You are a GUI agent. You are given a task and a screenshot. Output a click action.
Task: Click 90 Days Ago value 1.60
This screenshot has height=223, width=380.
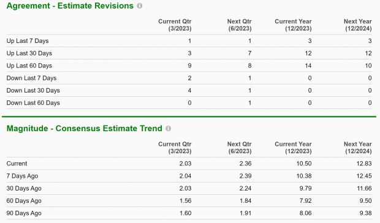185,213
